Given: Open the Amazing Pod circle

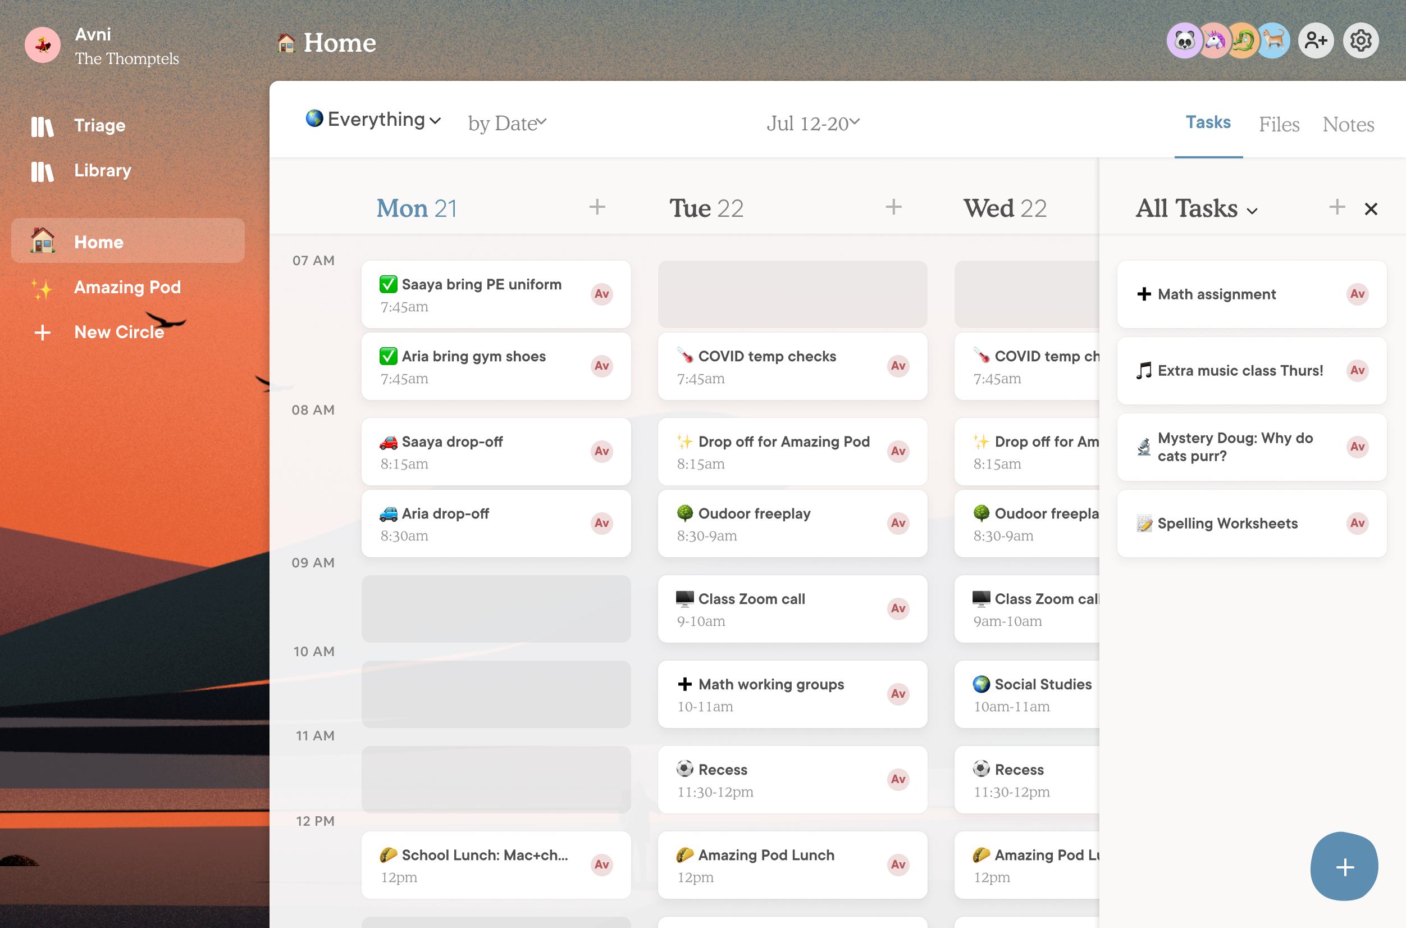Looking at the screenshot, I should coord(126,288).
